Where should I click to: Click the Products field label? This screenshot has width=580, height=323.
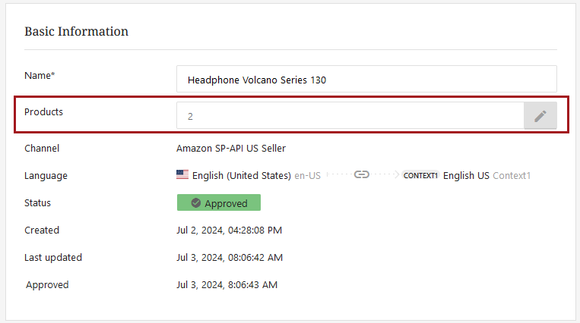pyautogui.click(x=44, y=111)
